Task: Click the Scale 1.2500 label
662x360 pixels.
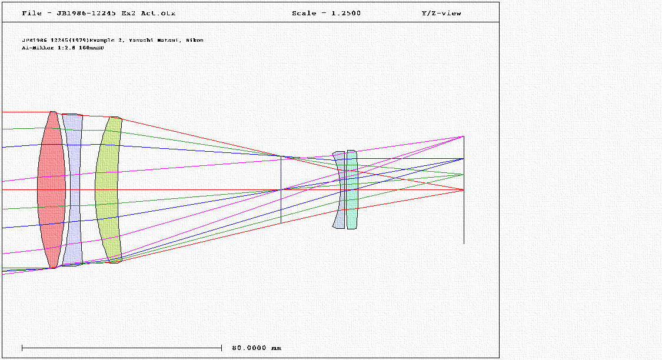Action: [x=327, y=13]
